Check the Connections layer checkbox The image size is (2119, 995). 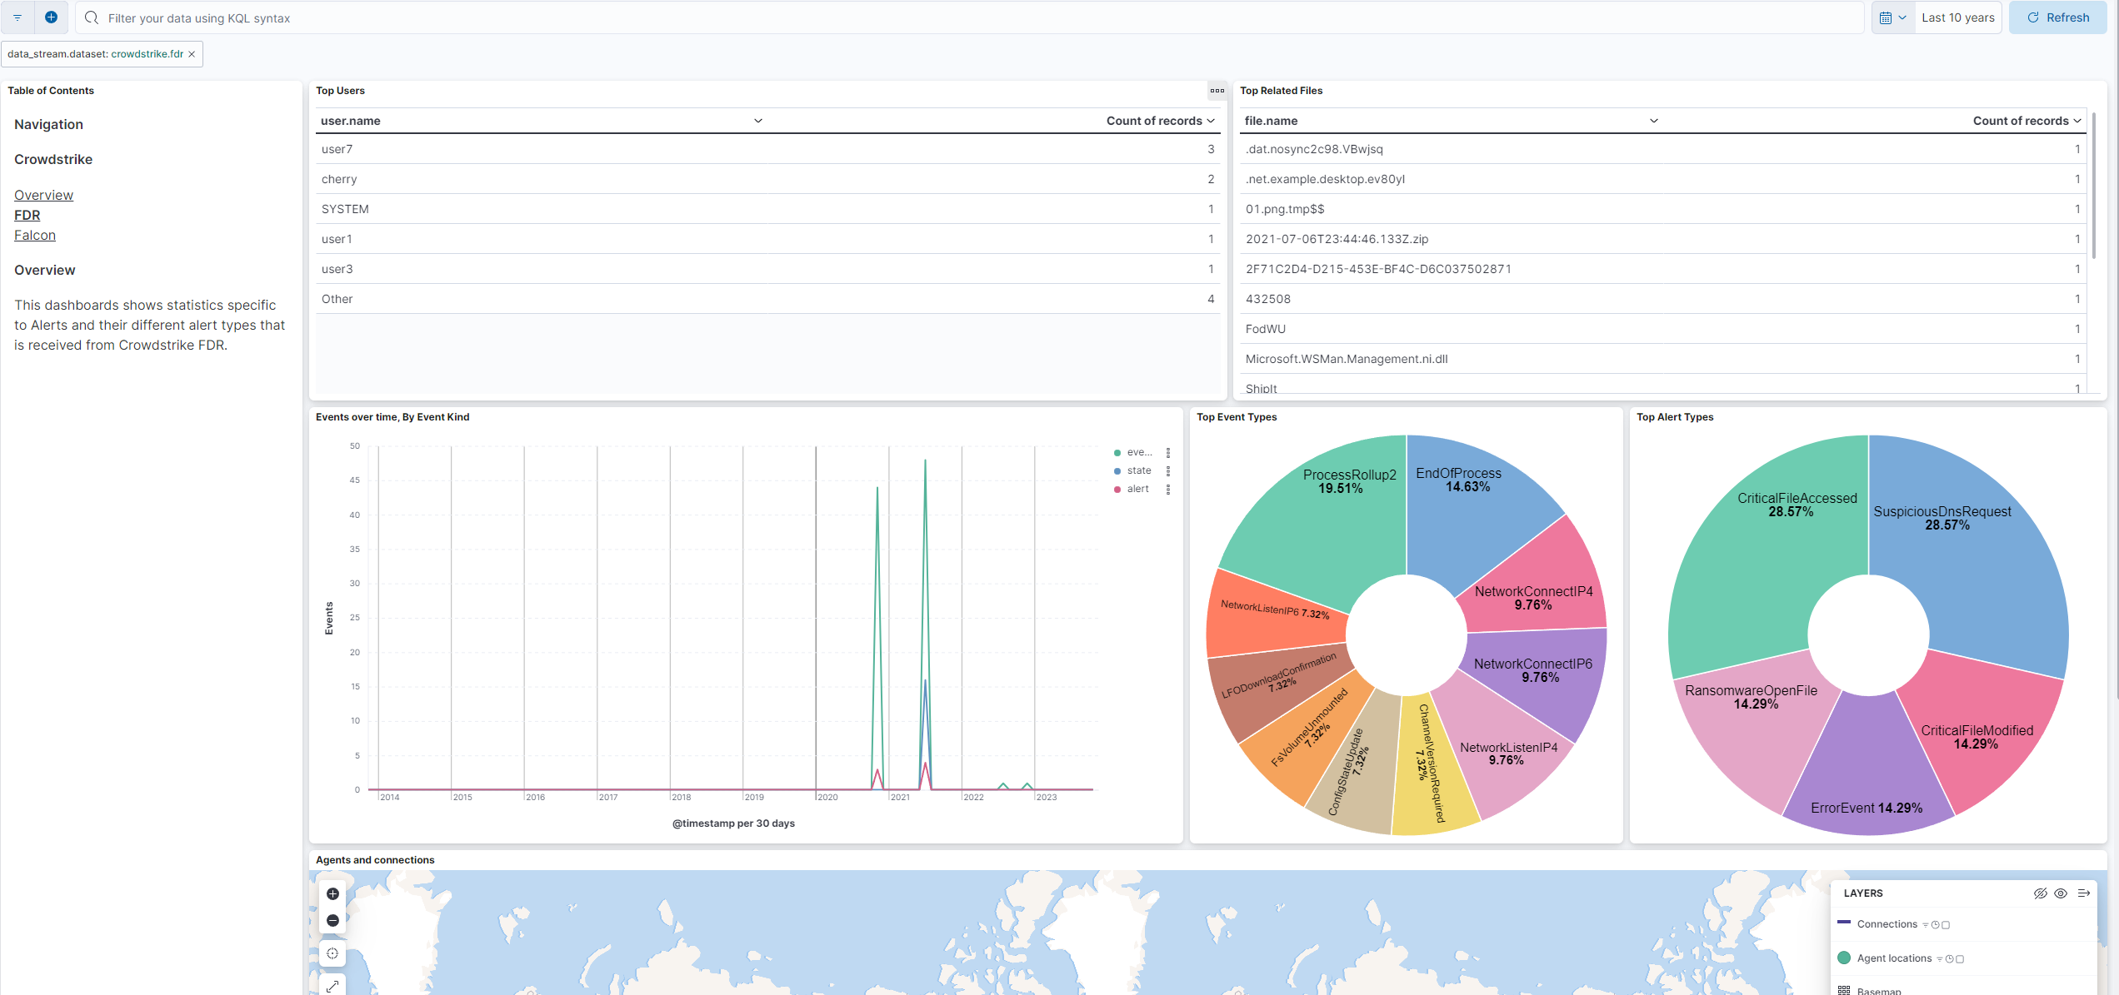click(x=1946, y=924)
